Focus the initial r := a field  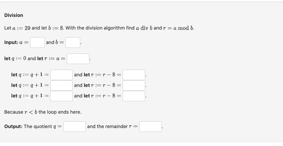point(78,59)
